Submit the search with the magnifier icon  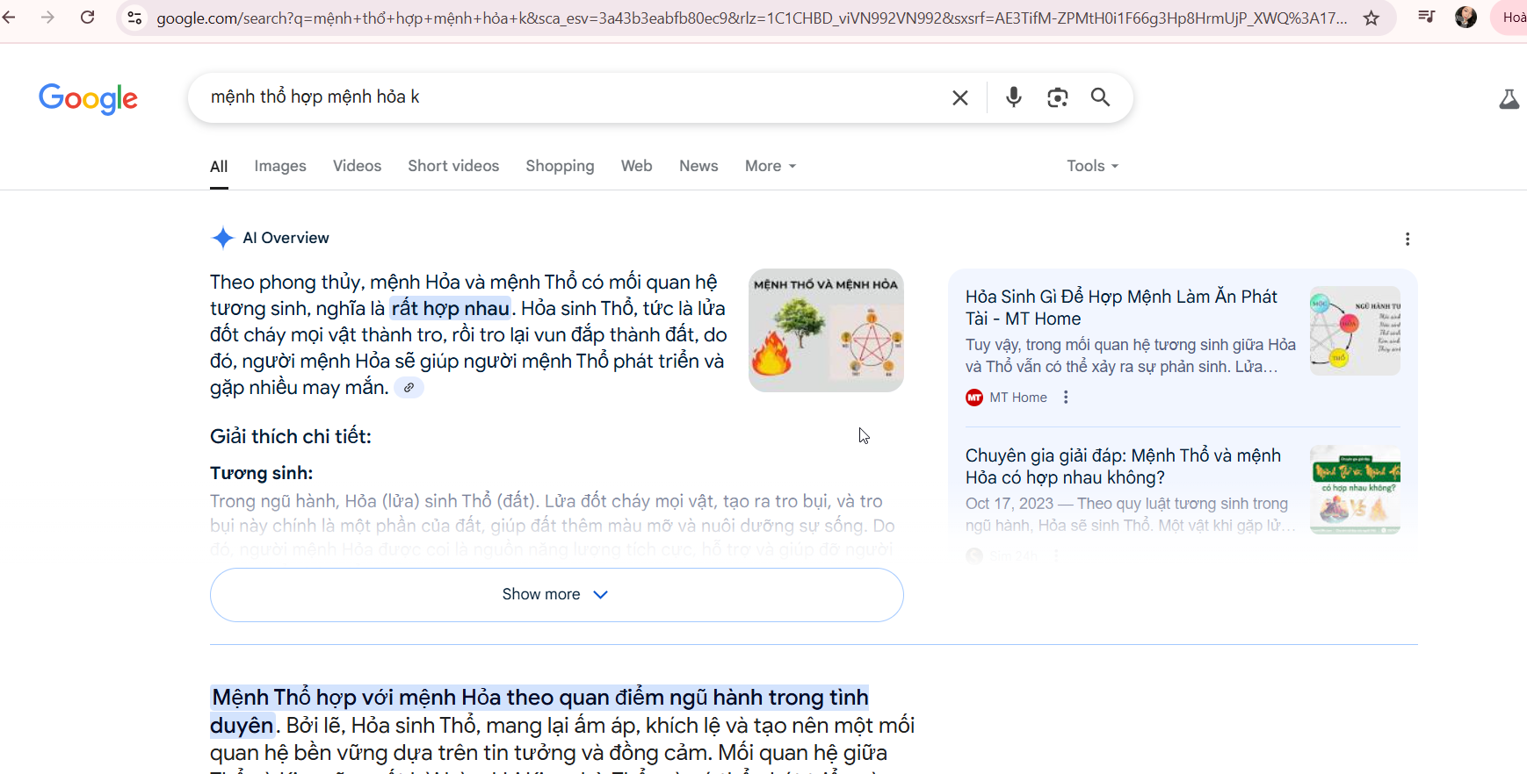(x=1100, y=97)
